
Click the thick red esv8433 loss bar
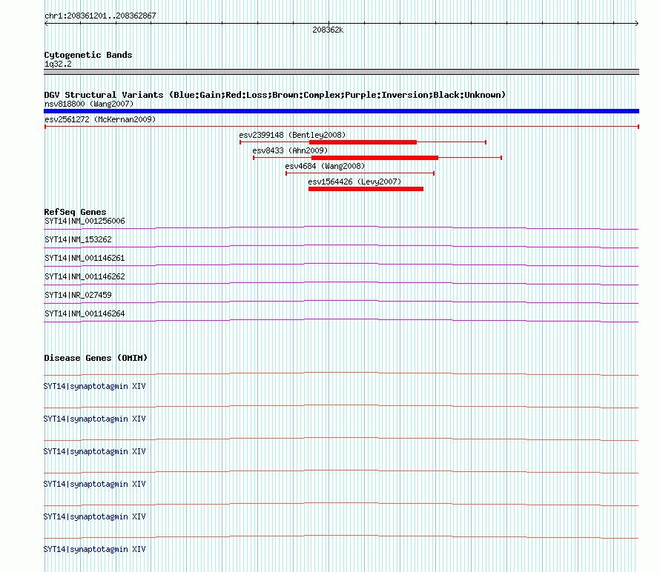(374, 158)
